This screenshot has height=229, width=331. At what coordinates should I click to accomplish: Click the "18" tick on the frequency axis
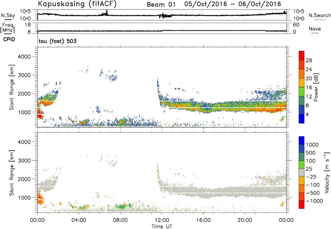pyautogui.click(x=28, y=25)
